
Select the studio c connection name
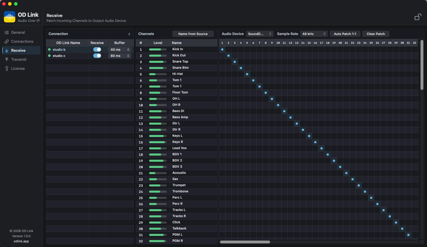pos(59,56)
